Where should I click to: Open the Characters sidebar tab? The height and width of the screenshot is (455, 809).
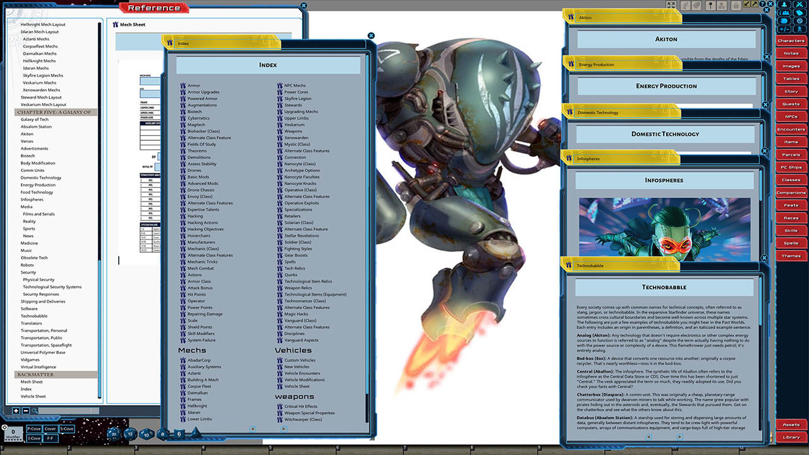click(x=791, y=41)
